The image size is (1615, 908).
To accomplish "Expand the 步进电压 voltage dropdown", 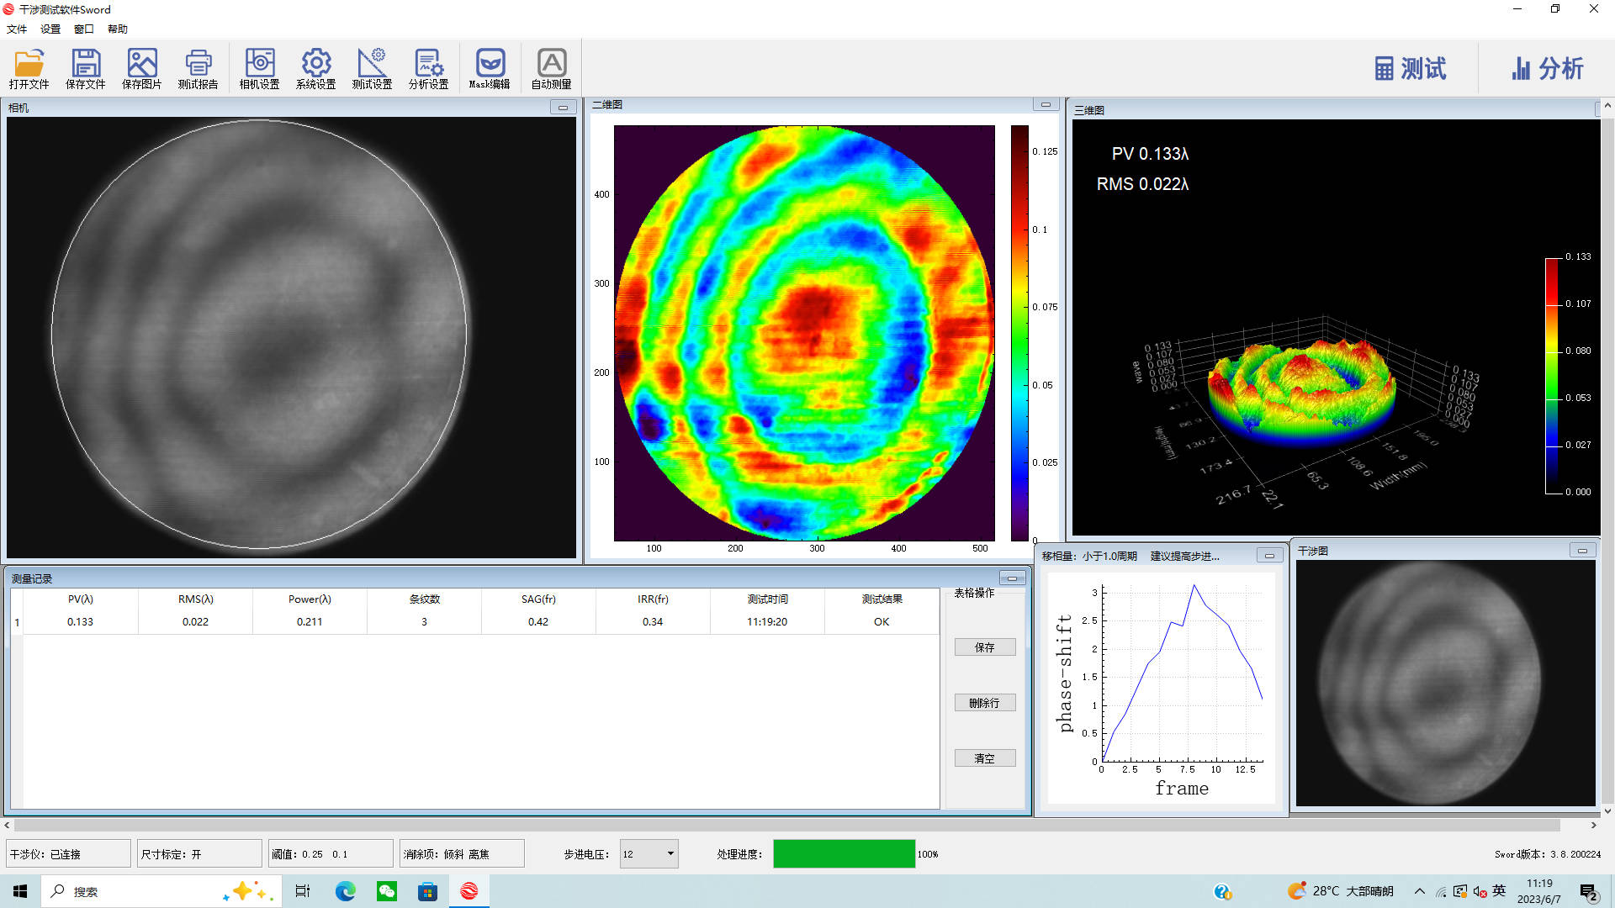I will pos(670,854).
